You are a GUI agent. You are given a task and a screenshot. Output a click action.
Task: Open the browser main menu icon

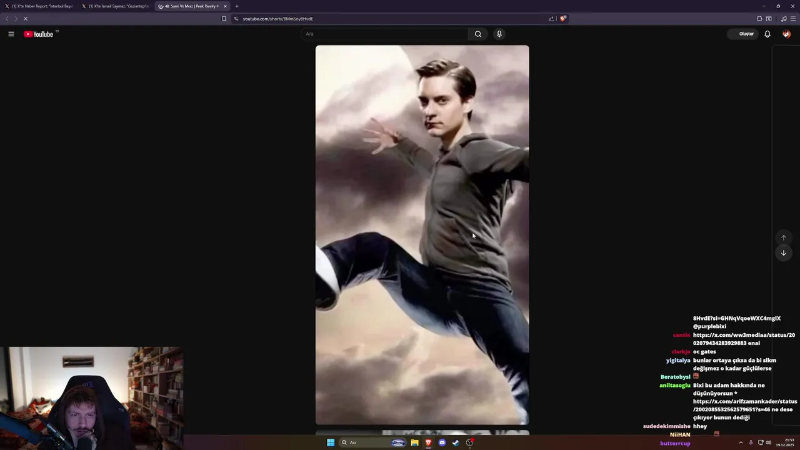(x=793, y=19)
